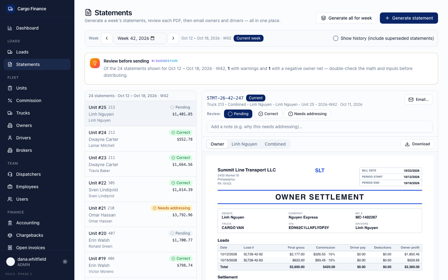Go to Loads in the sidebar
The height and width of the screenshot is (280, 448).
coord(37,52)
